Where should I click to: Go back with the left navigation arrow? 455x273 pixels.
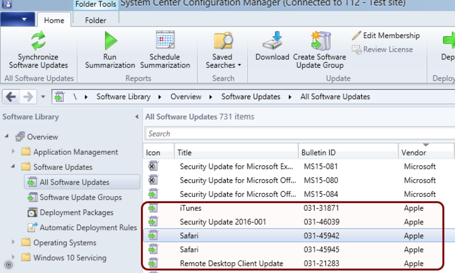[11, 97]
